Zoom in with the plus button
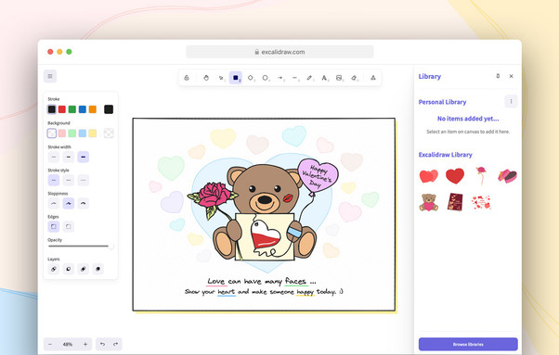The height and width of the screenshot is (355, 559). [x=85, y=344]
